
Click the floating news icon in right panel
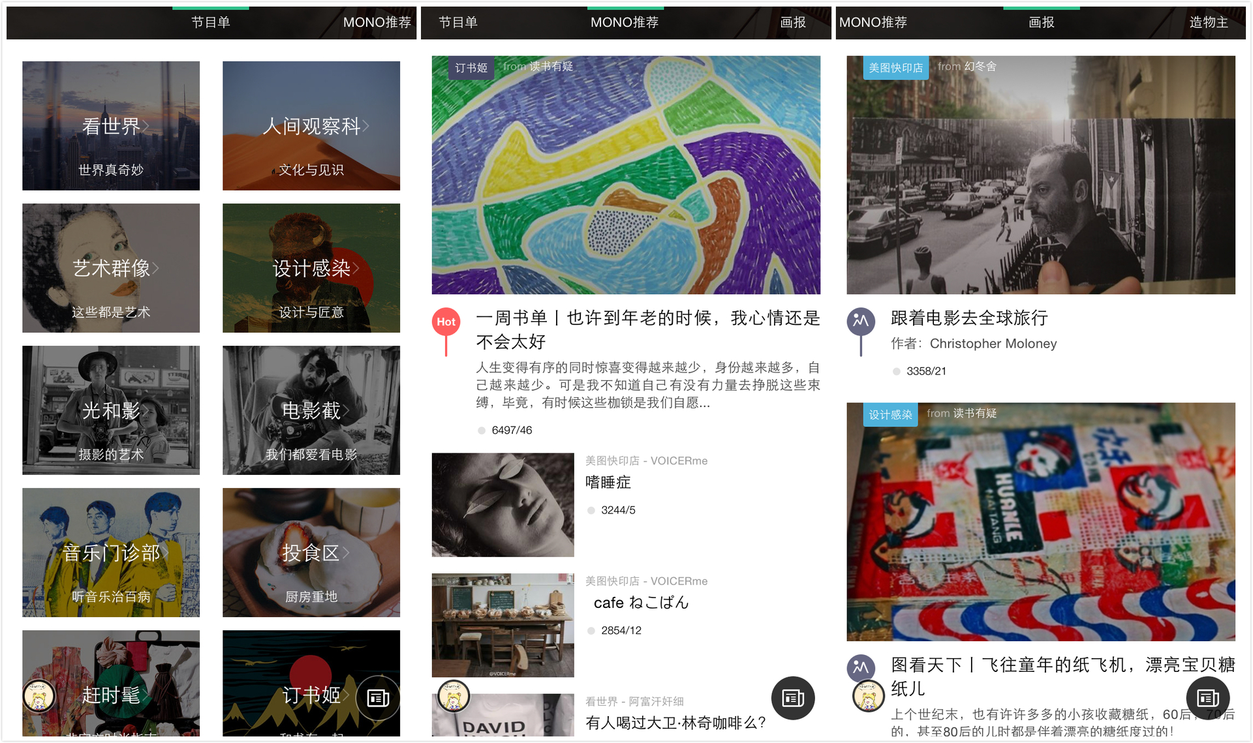coord(1207,698)
